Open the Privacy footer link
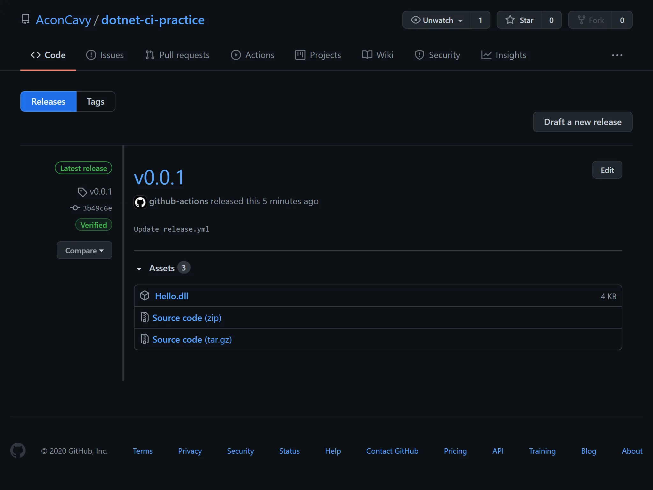The width and height of the screenshot is (653, 490). tap(190, 451)
